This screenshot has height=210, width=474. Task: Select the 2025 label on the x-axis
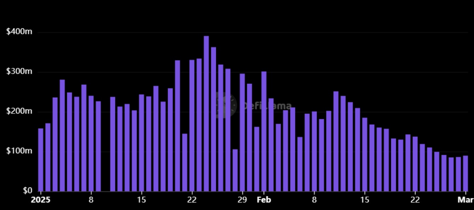(x=41, y=199)
